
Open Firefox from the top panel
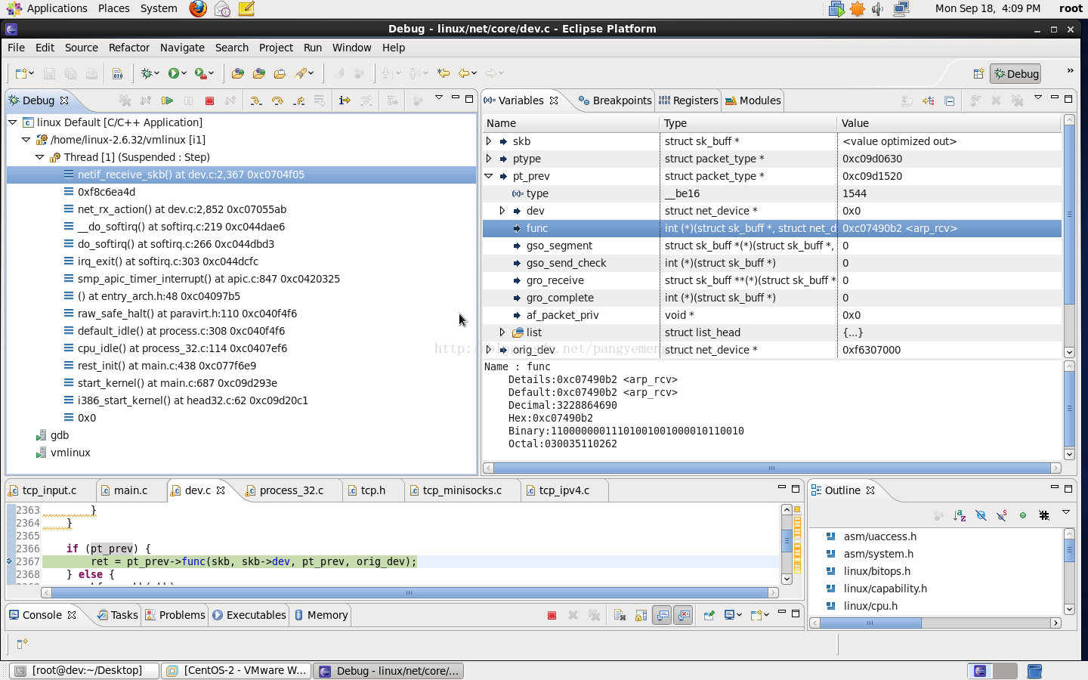pos(198,8)
